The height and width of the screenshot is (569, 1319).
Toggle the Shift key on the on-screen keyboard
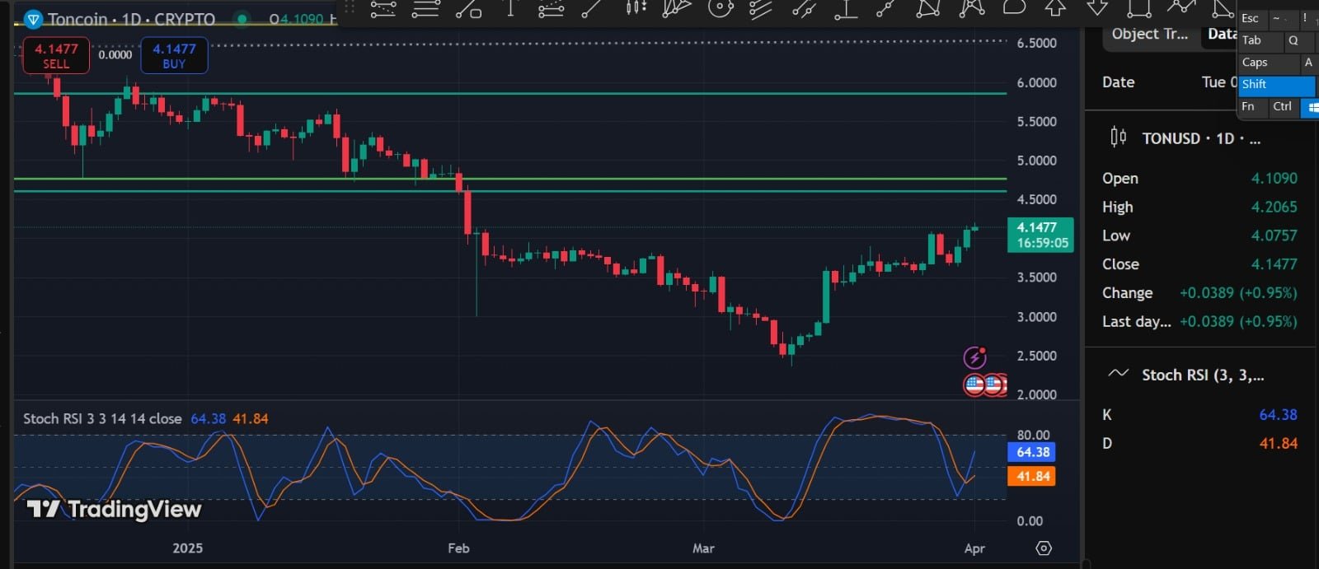pyautogui.click(x=1276, y=85)
